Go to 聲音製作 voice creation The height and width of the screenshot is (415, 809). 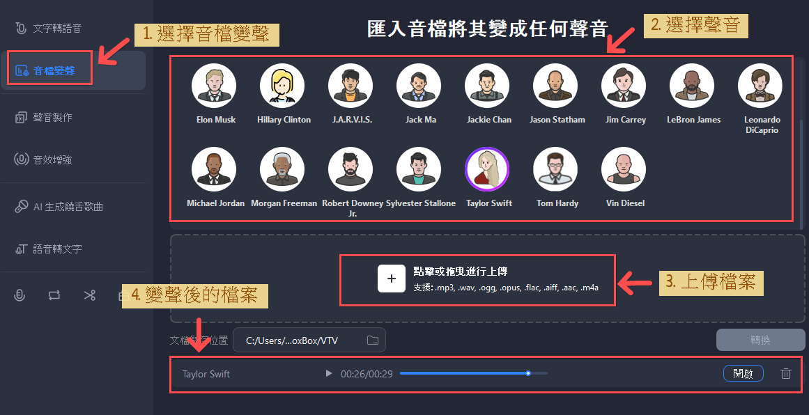click(45, 117)
